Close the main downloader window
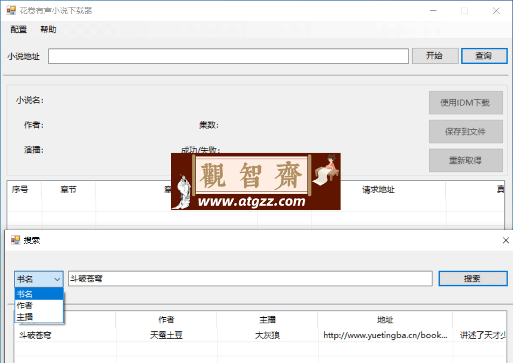The width and height of the screenshot is (513, 363). tap(496, 11)
